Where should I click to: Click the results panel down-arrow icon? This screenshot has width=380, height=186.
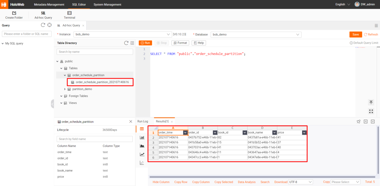click(373, 121)
